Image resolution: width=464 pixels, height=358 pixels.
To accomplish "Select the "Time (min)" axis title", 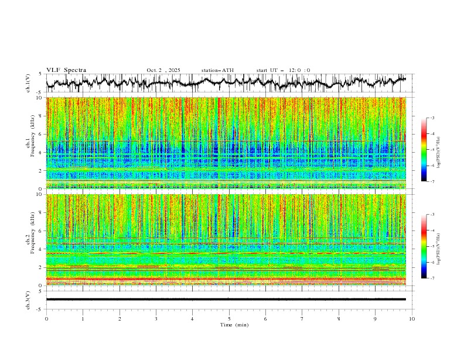I will (234, 325).
